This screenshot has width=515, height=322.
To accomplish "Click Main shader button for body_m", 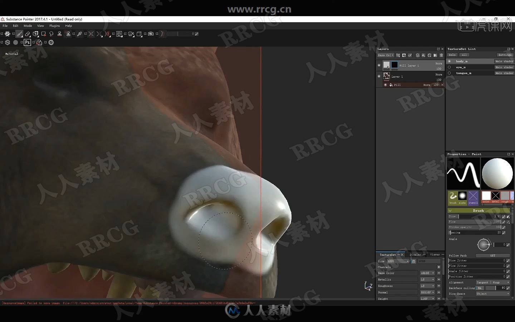I will 504,61.
